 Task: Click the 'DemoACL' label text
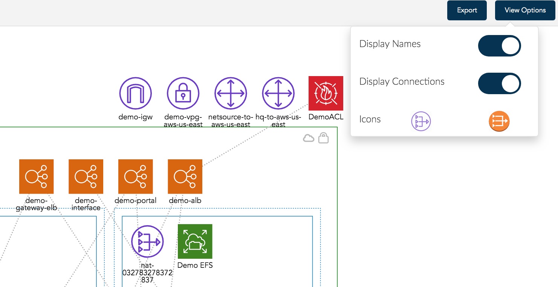pyautogui.click(x=326, y=117)
